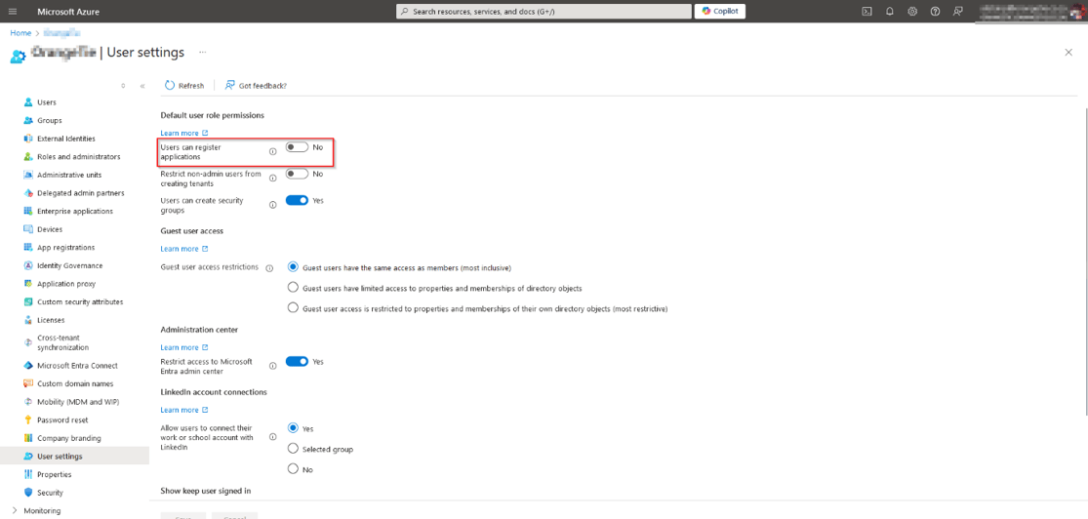Click the Custom domain names icon
Viewport: 1088px width, 519px height.
(x=28, y=383)
